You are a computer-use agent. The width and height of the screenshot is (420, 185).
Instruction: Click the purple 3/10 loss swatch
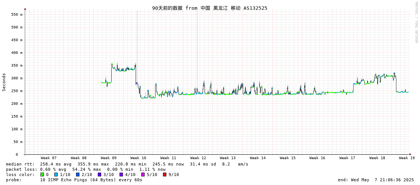pos(99,175)
